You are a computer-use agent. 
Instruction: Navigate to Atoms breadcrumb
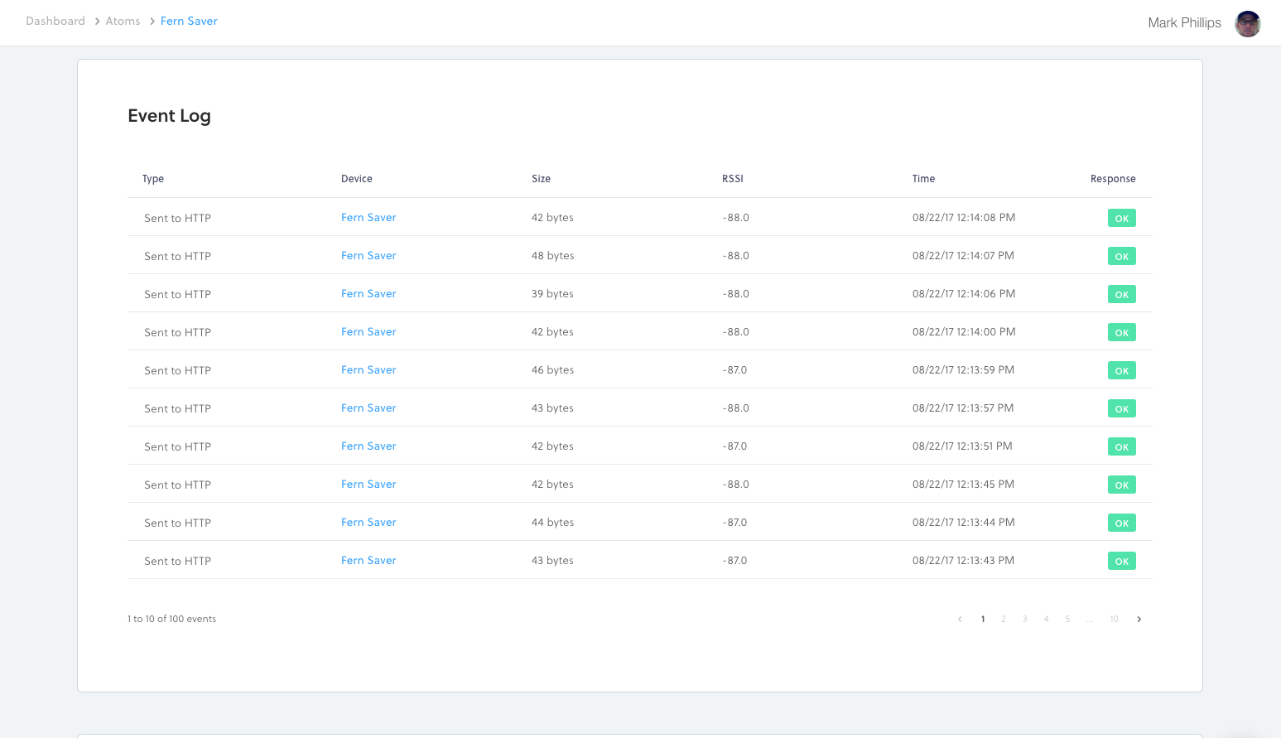click(x=123, y=22)
